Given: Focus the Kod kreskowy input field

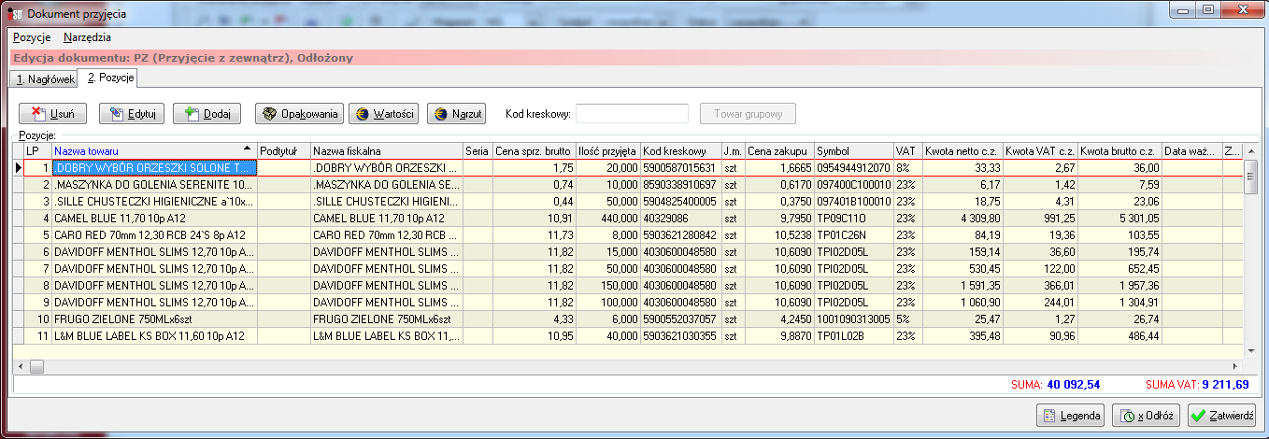Looking at the screenshot, I should [x=632, y=114].
